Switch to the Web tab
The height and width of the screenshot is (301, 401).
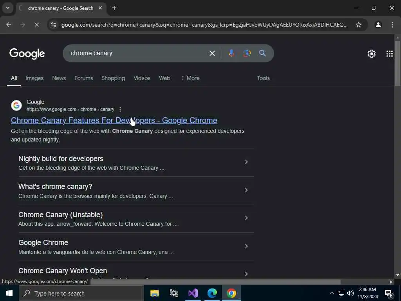[x=164, y=78]
